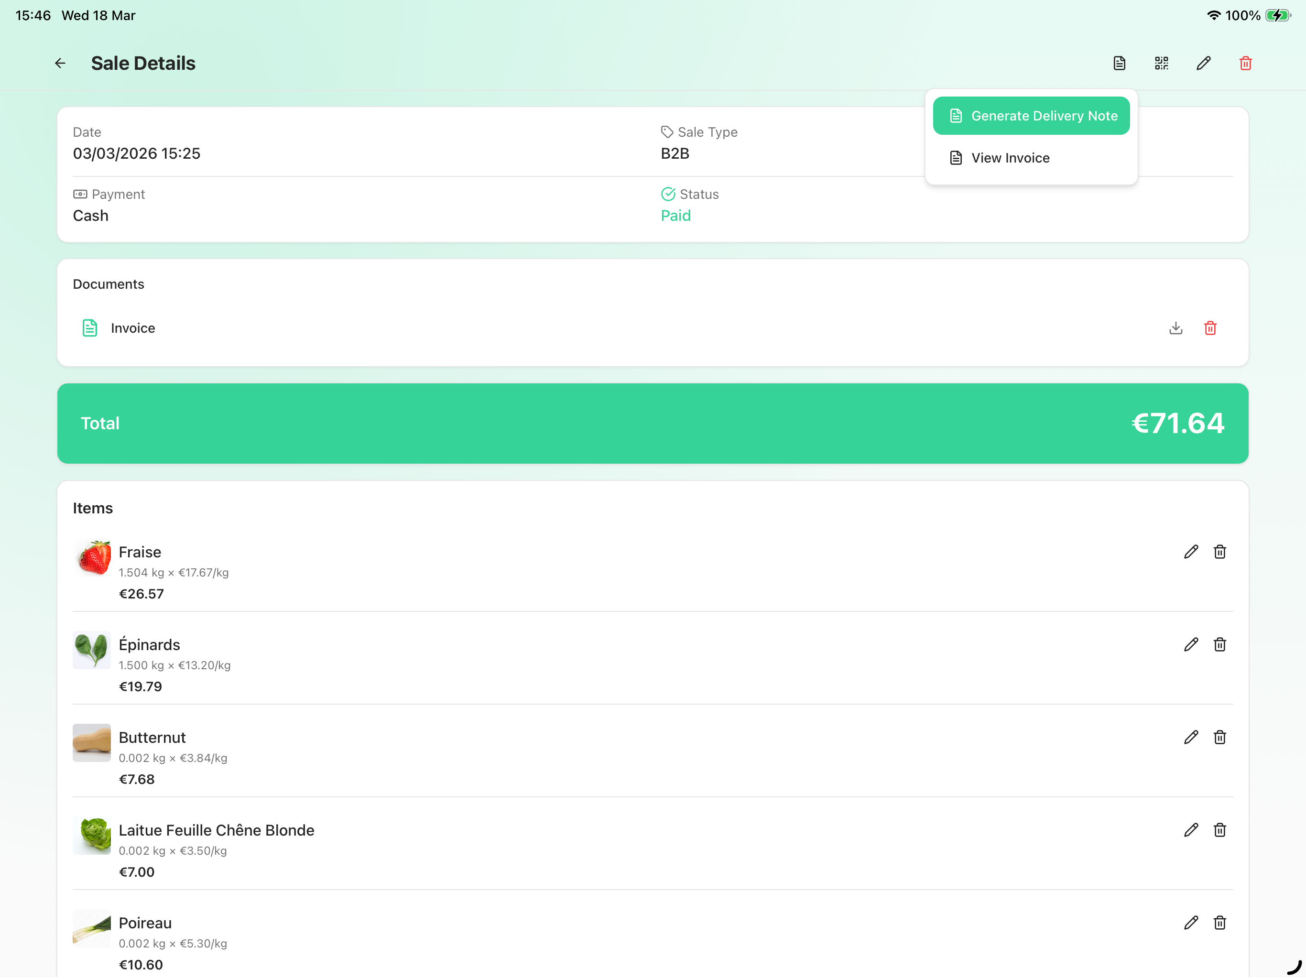Click the Paid status value
Viewport: 1306px width, 979px height.
click(675, 216)
